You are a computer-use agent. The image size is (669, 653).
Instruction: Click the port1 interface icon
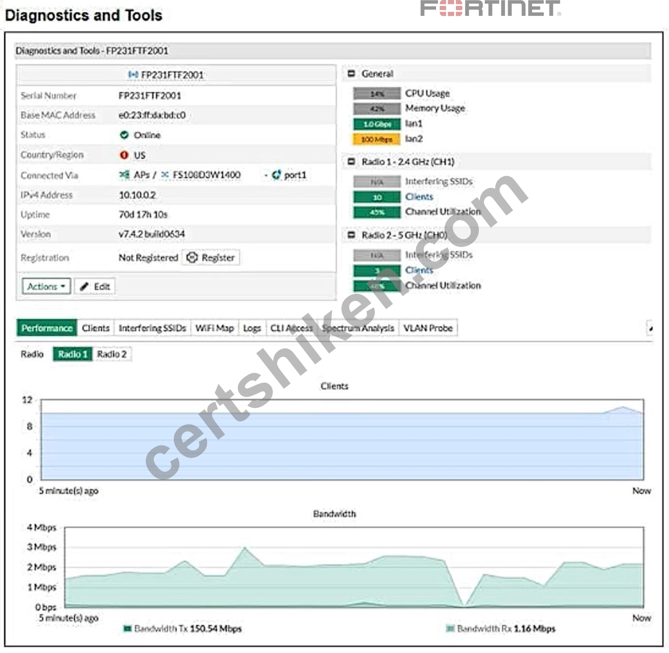tap(276, 175)
